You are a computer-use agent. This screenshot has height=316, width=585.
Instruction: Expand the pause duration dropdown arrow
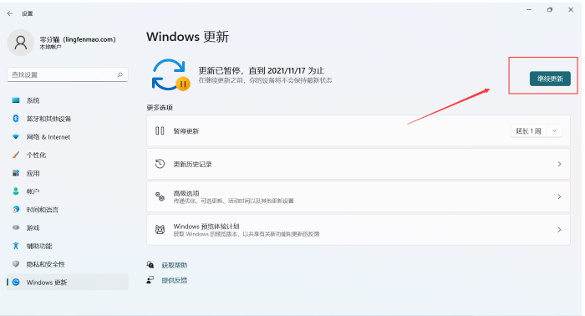point(554,131)
